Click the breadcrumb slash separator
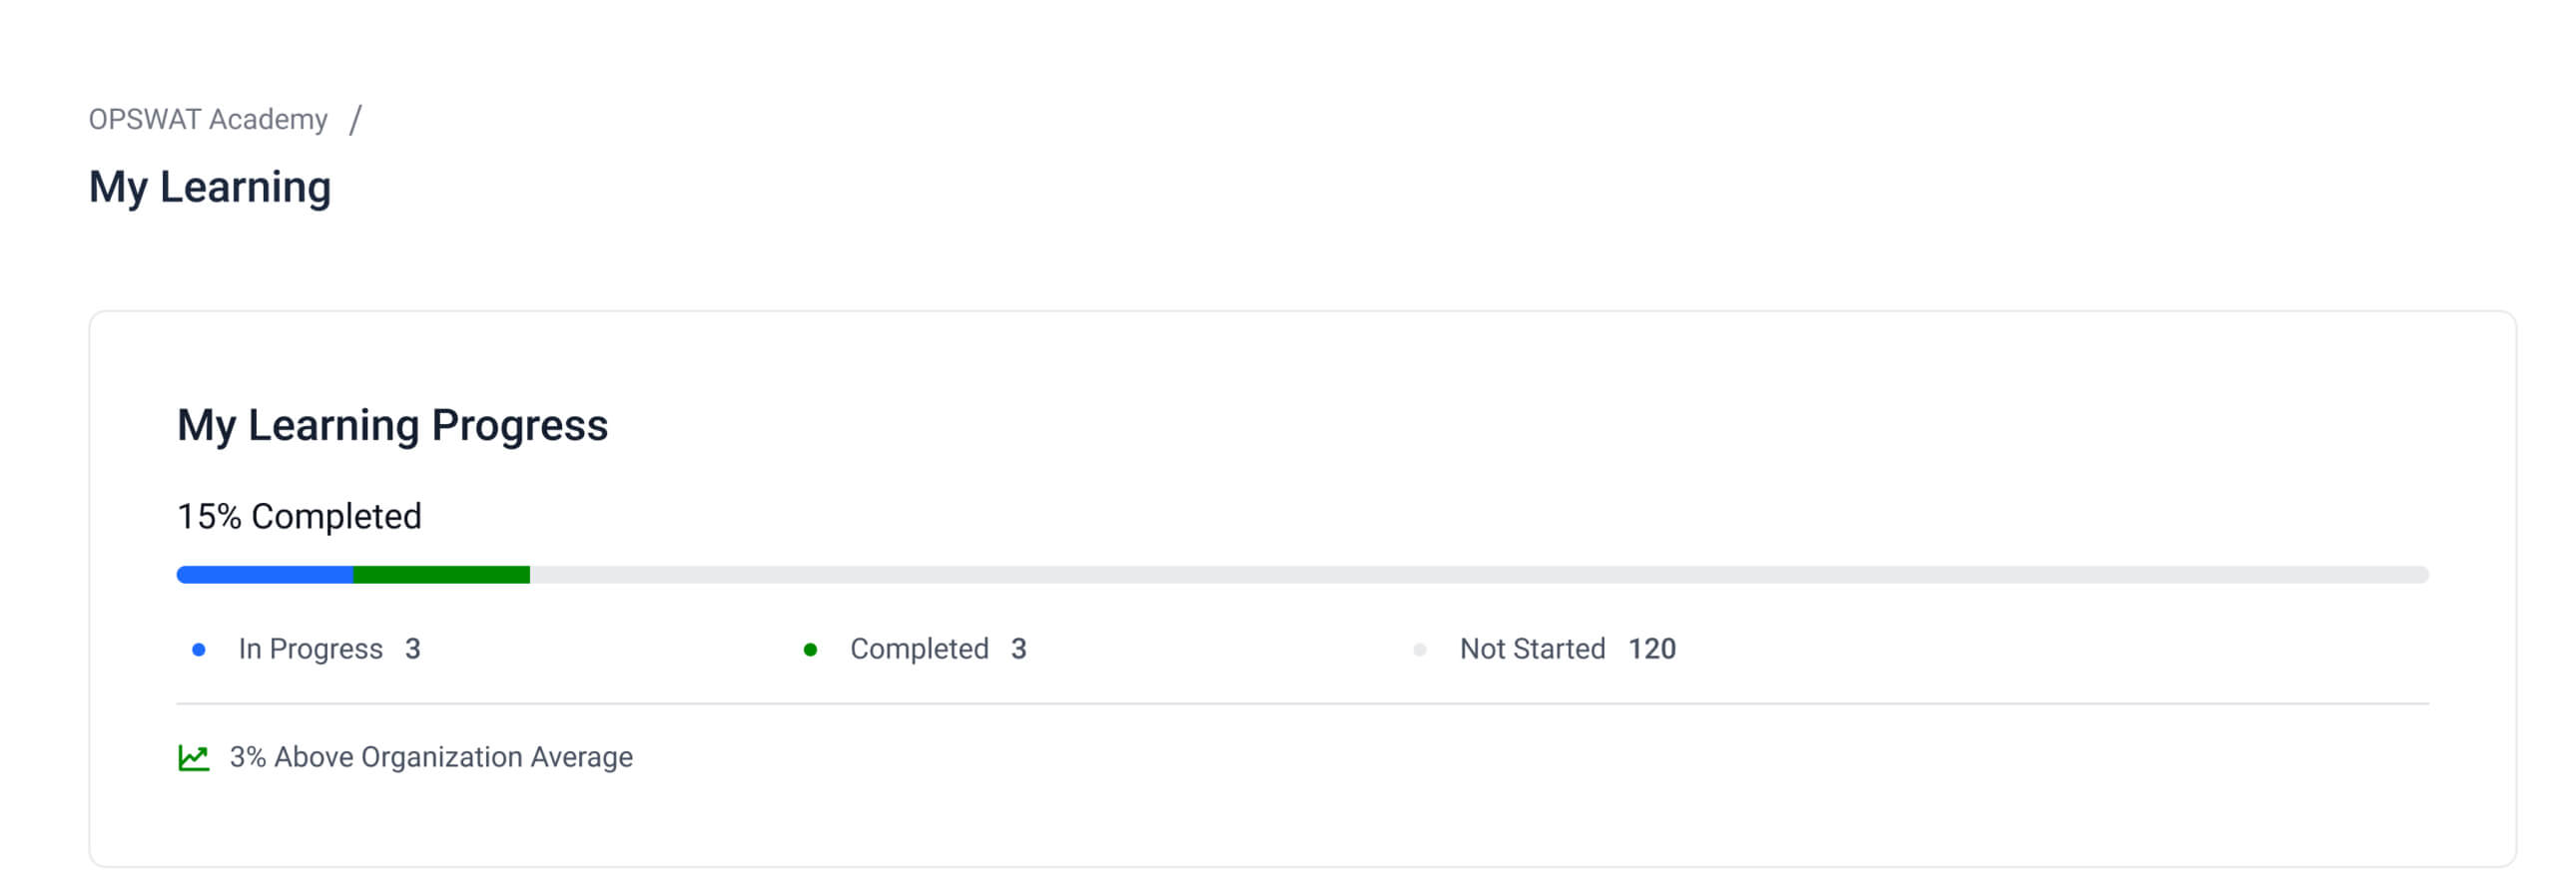This screenshot has height=889, width=2564. (x=355, y=120)
